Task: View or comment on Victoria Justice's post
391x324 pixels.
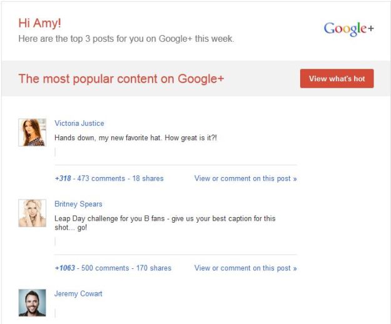Action: tap(245, 178)
